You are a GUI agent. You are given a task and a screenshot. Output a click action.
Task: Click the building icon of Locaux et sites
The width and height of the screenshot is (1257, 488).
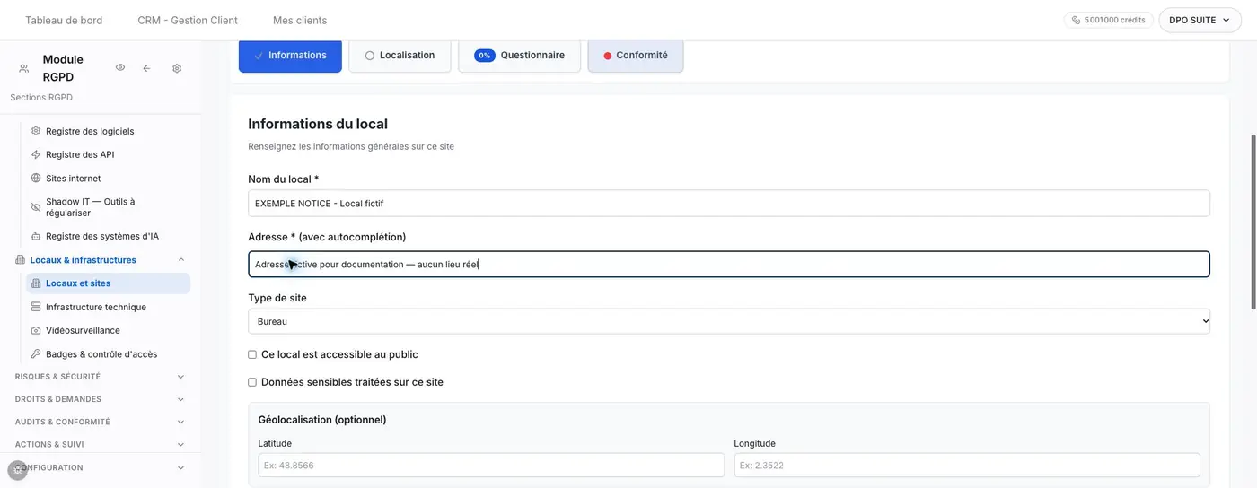click(36, 283)
